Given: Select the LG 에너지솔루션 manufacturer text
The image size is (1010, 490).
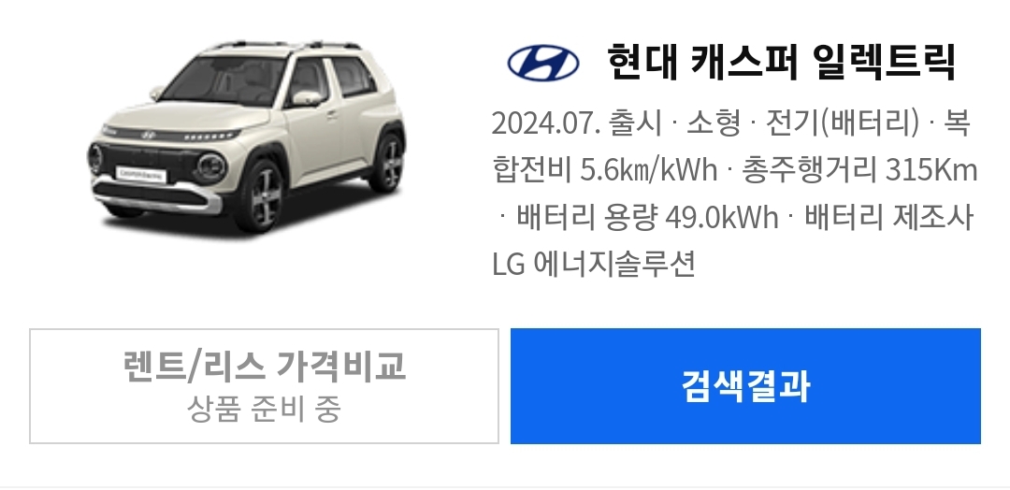Looking at the screenshot, I should (594, 265).
